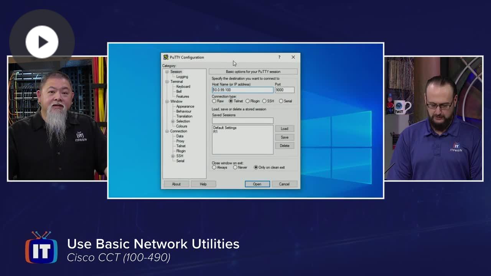Image resolution: width=491 pixels, height=276 pixels.
Task: Click the Port field showing 9000
Action: (x=285, y=90)
